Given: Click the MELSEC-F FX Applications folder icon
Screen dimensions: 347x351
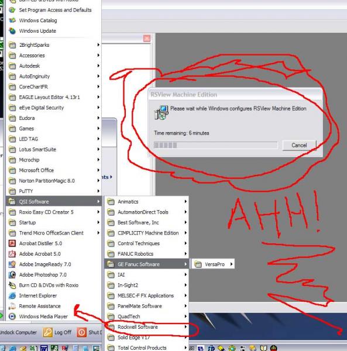Looking at the screenshot, I should click(111, 295).
